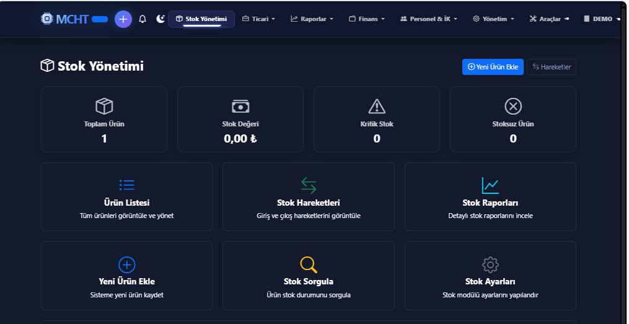
Task: Click the Stoksuz Ürün label
Action: (513, 125)
